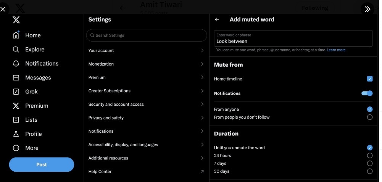Open Security and account access

point(146,104)
